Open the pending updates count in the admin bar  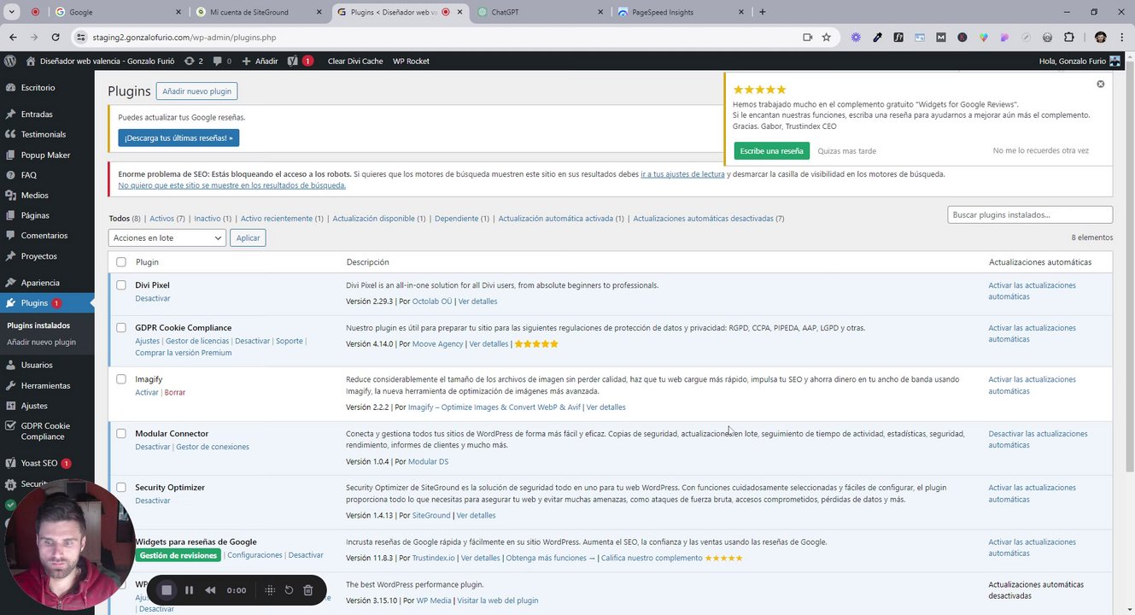point(194,61)
